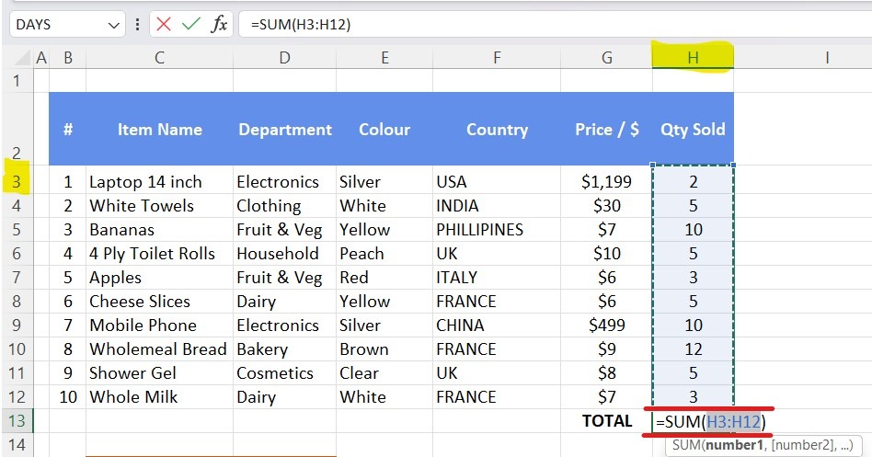Click the Insert Function fx icon

pyautogui.click(x=219, y=25)
